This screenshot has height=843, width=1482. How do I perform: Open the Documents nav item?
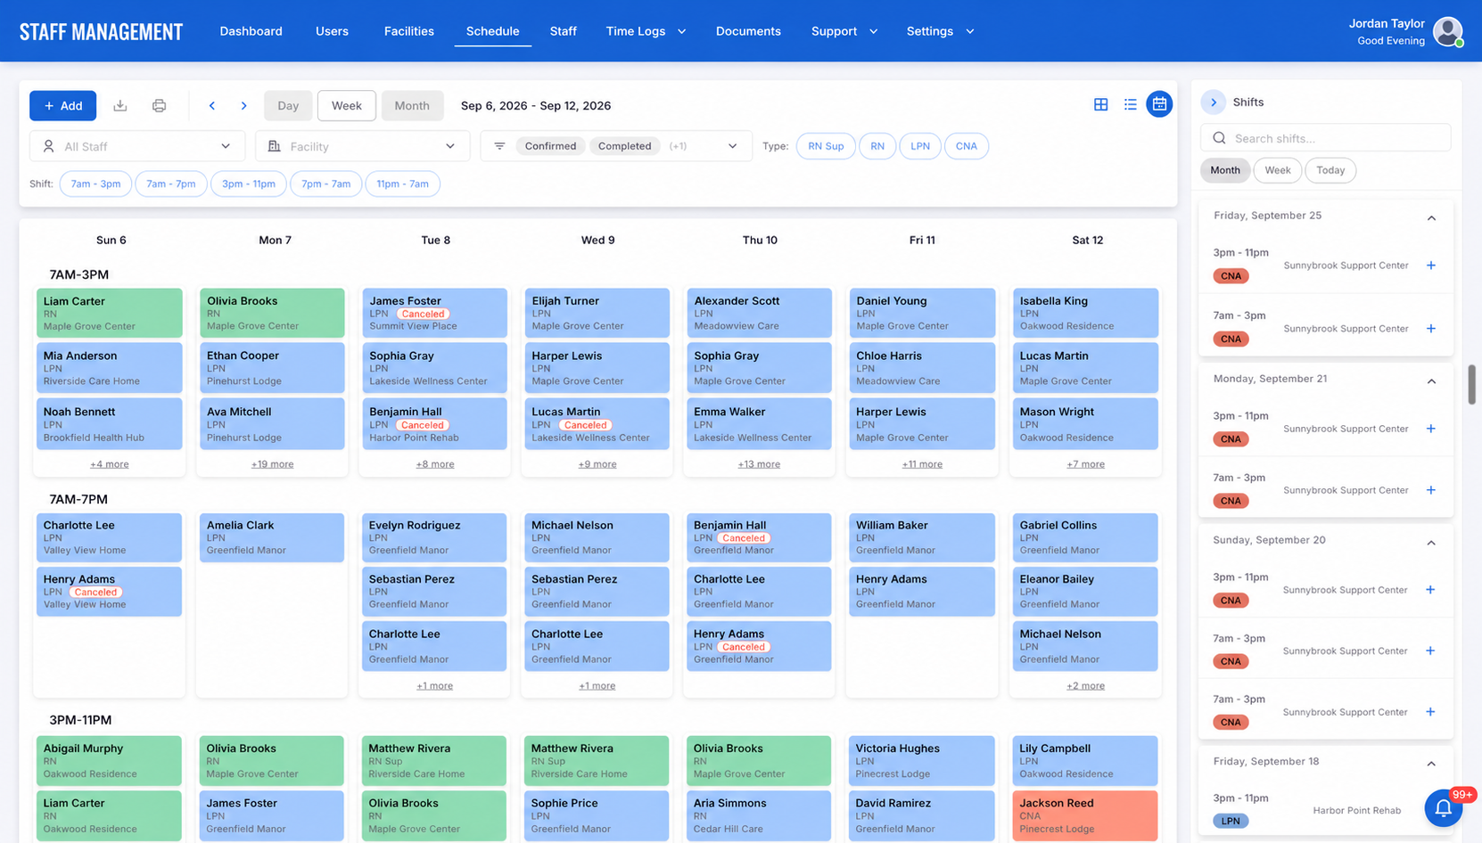click(x=748, y=31)
